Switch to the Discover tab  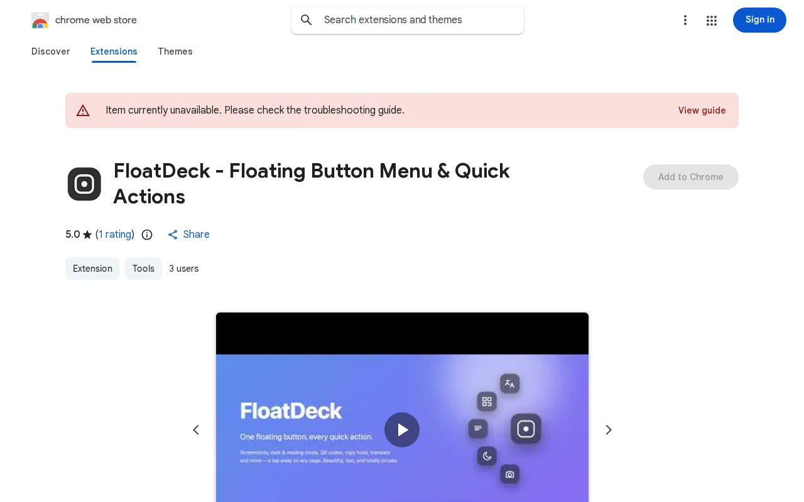tap(51, 51)
